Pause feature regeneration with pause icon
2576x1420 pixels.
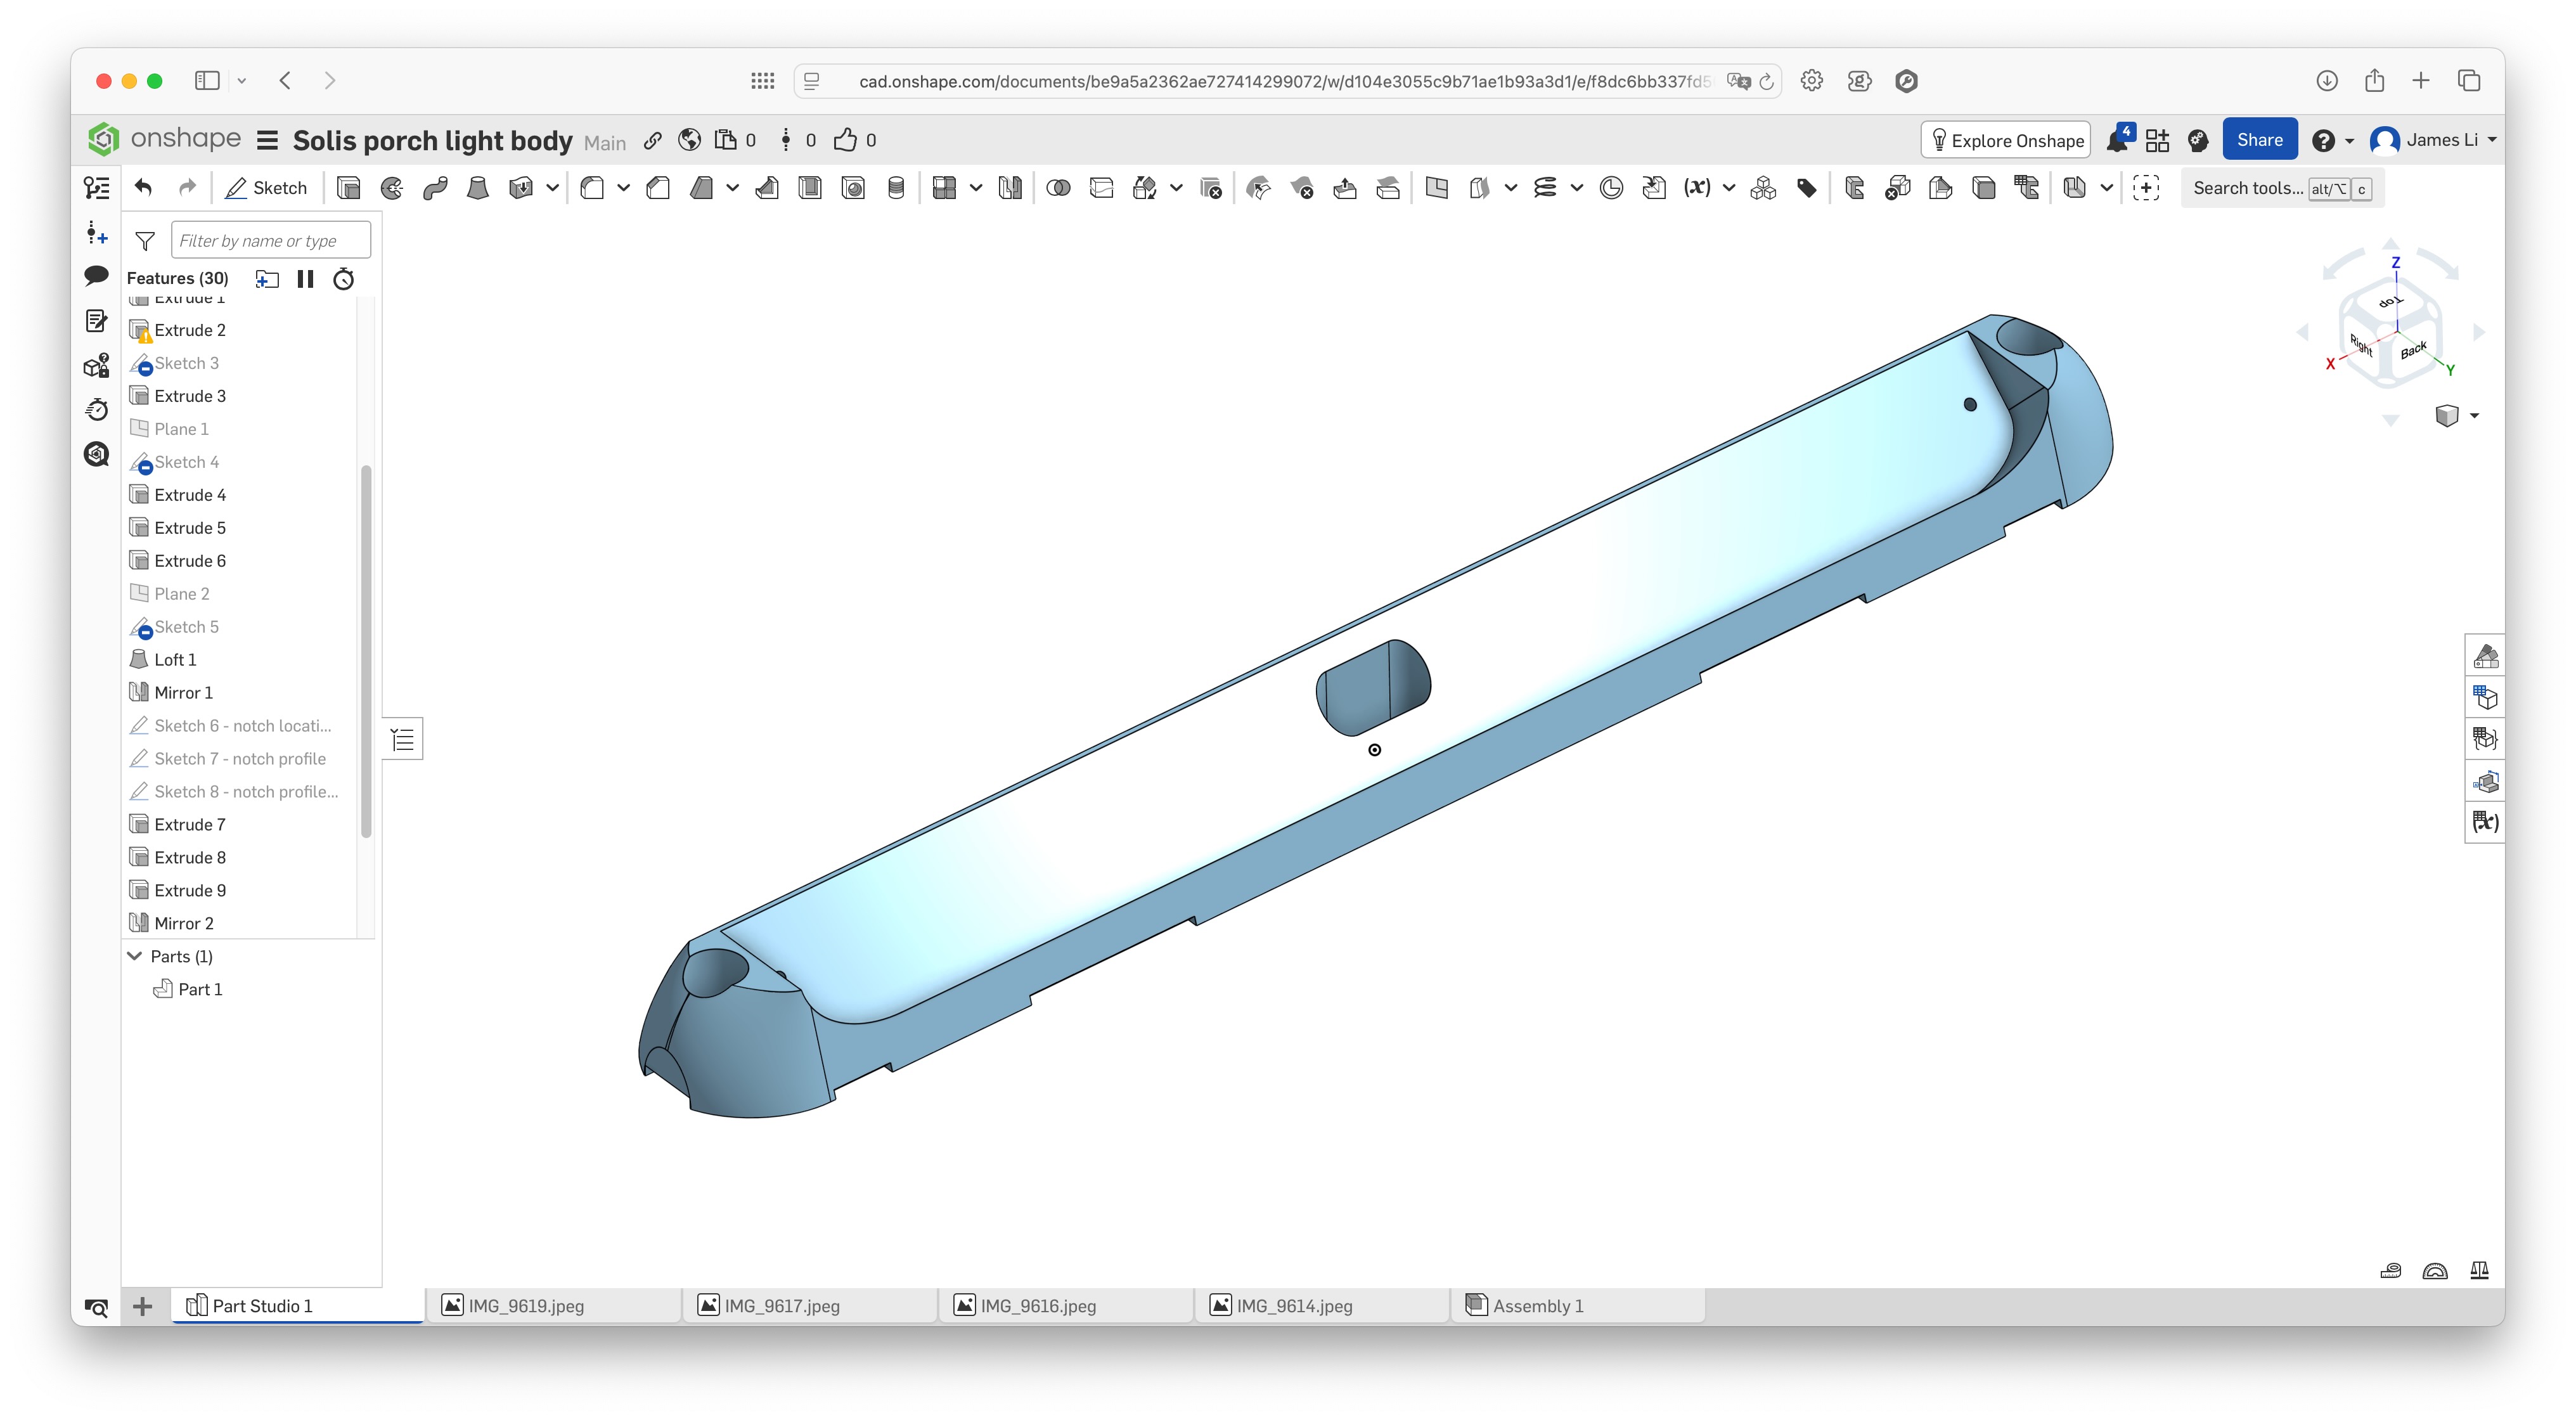click(x=305, y=279)
